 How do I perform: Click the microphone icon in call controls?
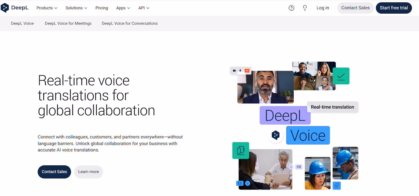[240, 71]
